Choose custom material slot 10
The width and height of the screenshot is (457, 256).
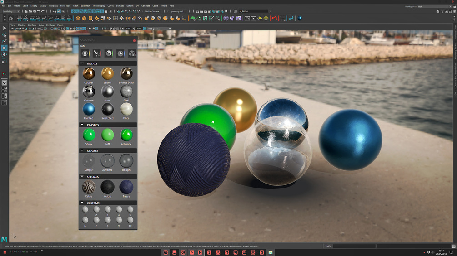pos(131,220)
